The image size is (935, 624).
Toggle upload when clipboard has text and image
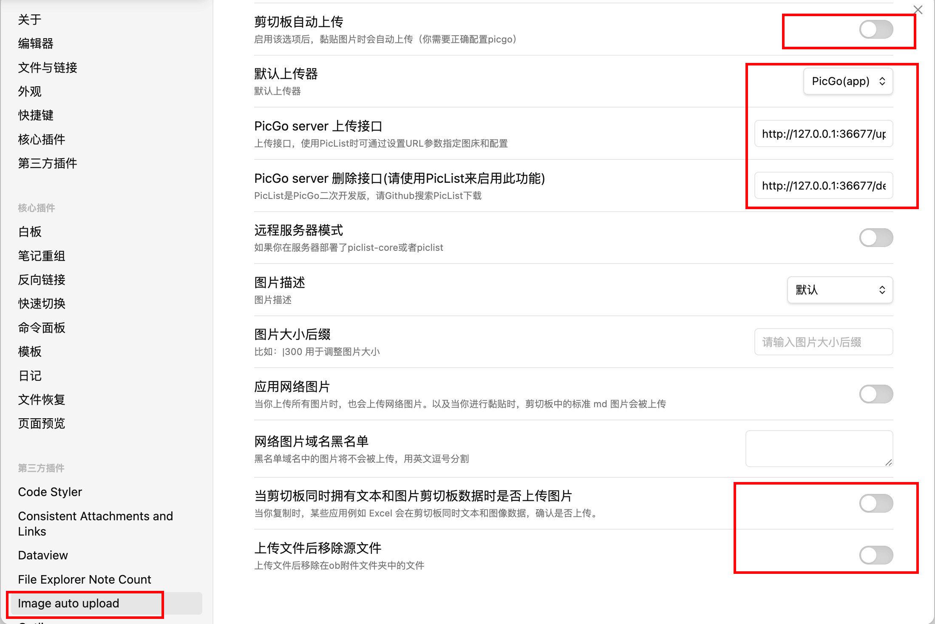coord(875,503)
